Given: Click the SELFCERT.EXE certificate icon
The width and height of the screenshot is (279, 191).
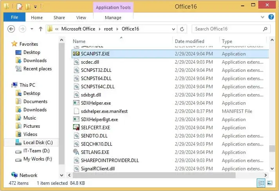Looking at the screenshot, I should click(76, 127).
